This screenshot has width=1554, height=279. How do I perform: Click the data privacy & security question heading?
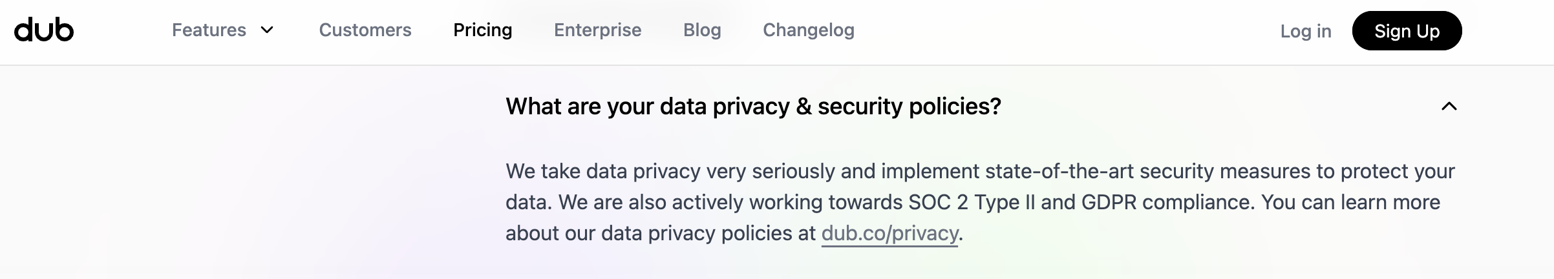tap(753, 107)
